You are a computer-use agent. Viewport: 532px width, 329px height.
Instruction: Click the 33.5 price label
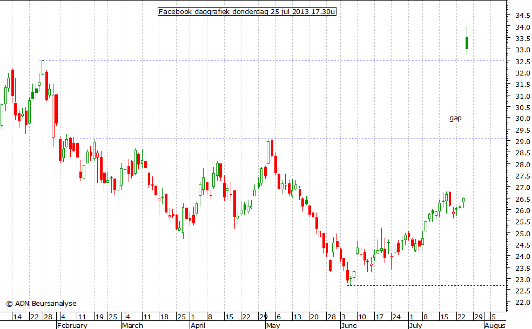(x=523, y=39)
